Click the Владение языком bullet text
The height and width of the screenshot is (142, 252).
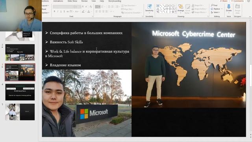click(x=65, y=65)
